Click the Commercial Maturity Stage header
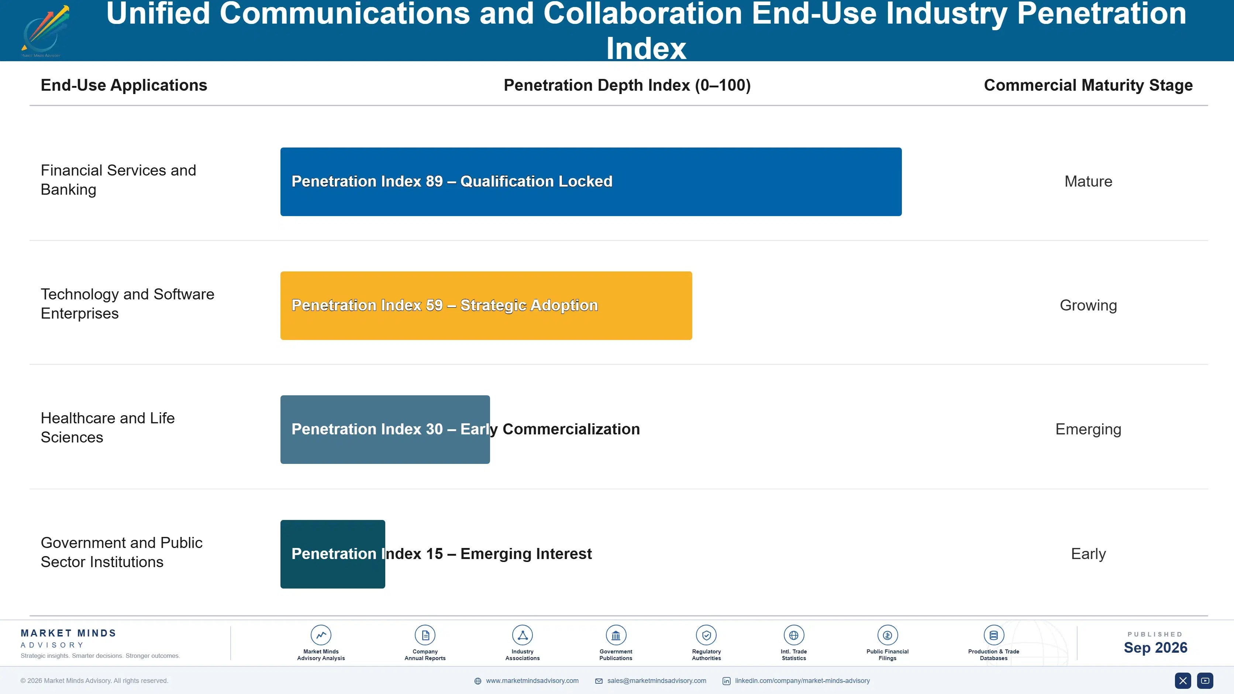This screenshot has width=1234, height=694. click(x=1088, y=85)
